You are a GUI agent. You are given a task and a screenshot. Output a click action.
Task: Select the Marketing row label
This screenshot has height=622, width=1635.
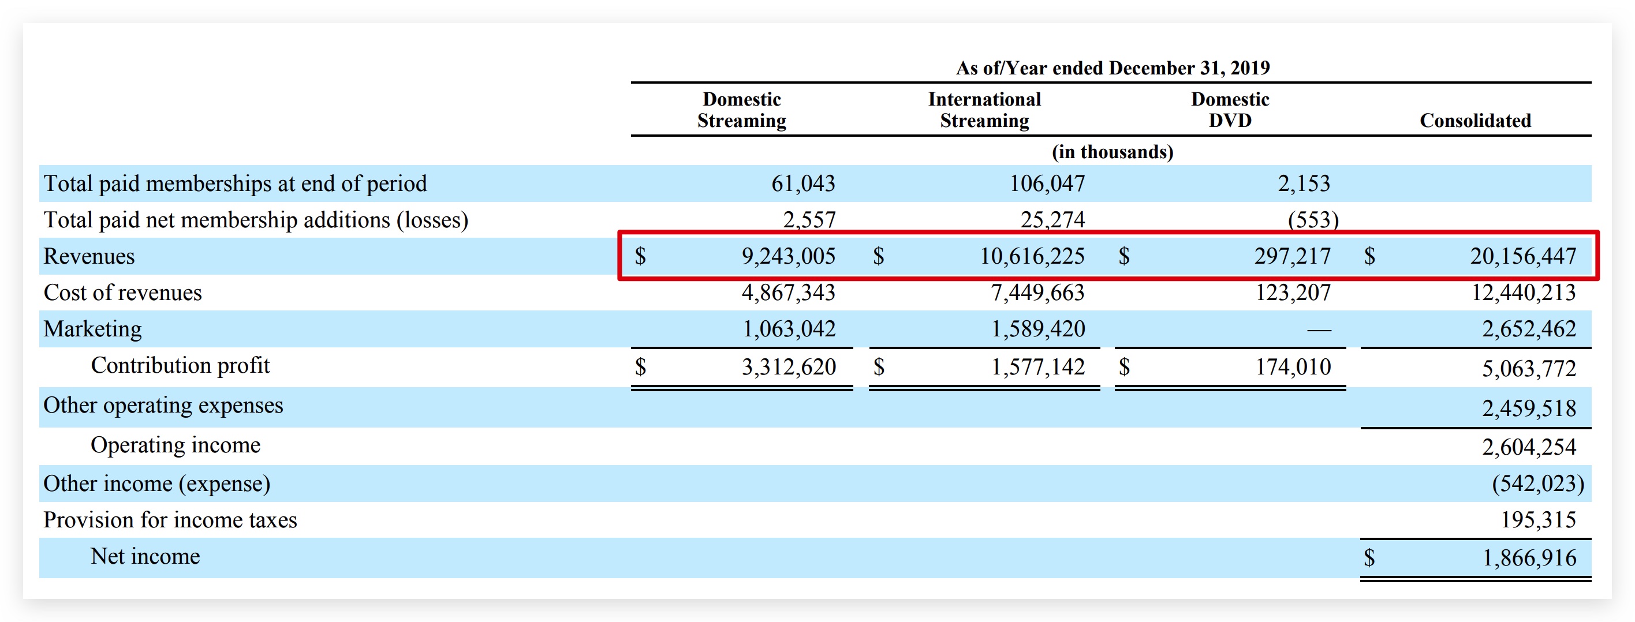coord(93,329)
